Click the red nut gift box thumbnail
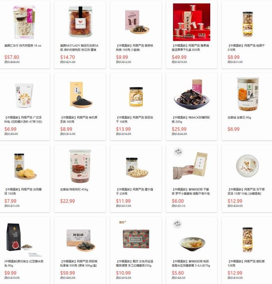This screenshot has height=284, width=272. click(x=192, y=22)
